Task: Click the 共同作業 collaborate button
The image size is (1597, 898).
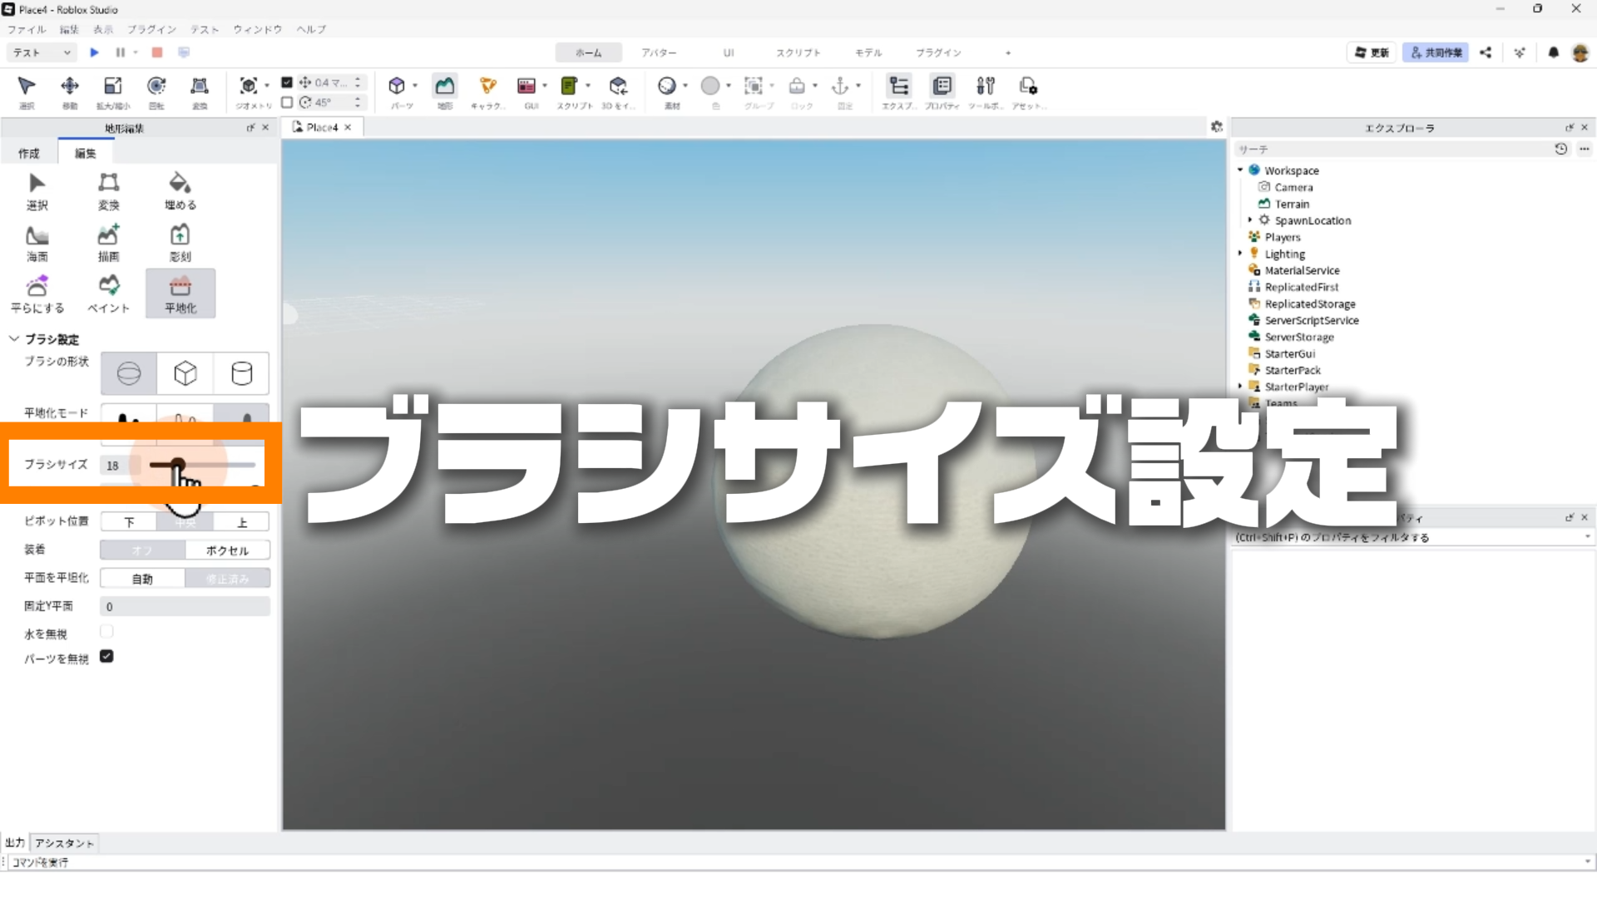Action: (x=1435, y=52)
